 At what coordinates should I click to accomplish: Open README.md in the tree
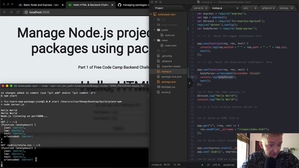click(x=168, y=87)
